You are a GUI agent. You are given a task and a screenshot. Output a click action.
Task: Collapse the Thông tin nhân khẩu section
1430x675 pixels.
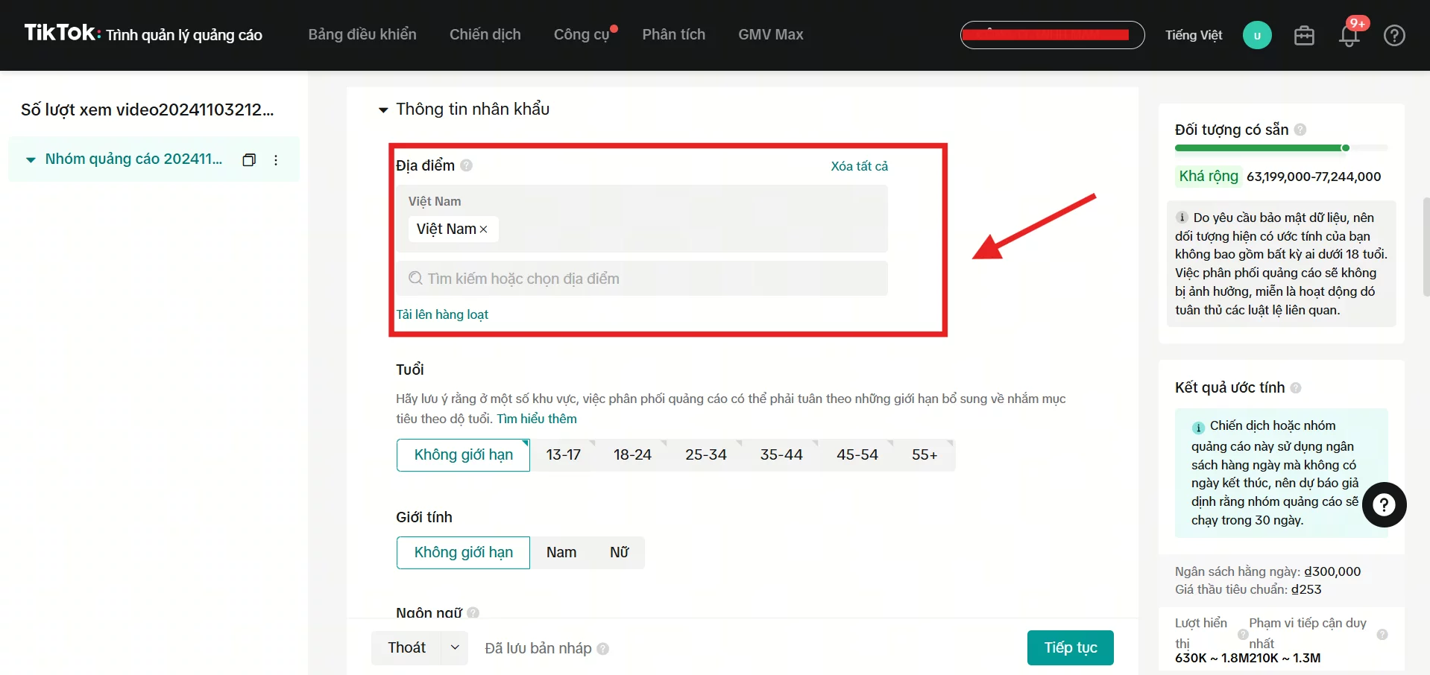coord(383,110)
